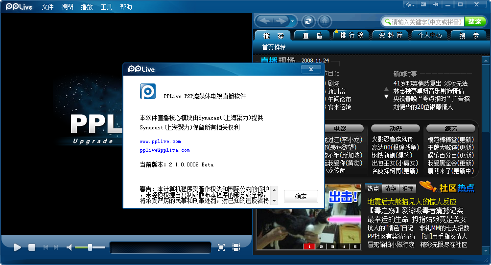
Task: Go back in the browser panel
Action: (x=265, y=21)
